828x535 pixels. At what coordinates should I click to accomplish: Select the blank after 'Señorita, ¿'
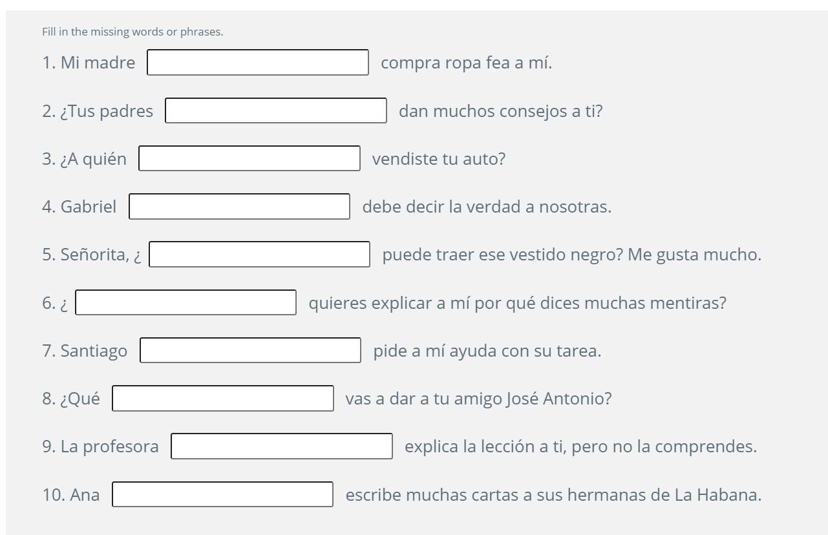pyautogui.click(x=260, y=255)
